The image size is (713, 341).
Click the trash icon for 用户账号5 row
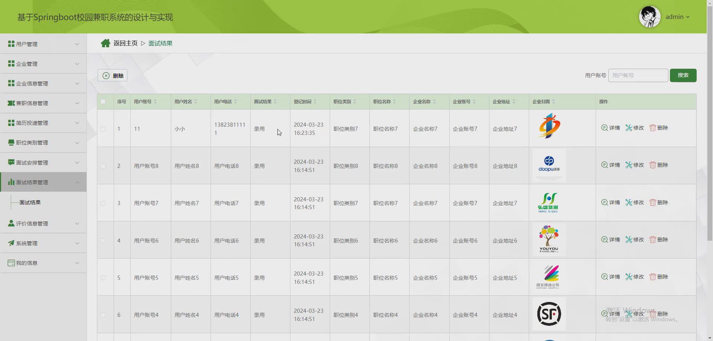(652, 277)
